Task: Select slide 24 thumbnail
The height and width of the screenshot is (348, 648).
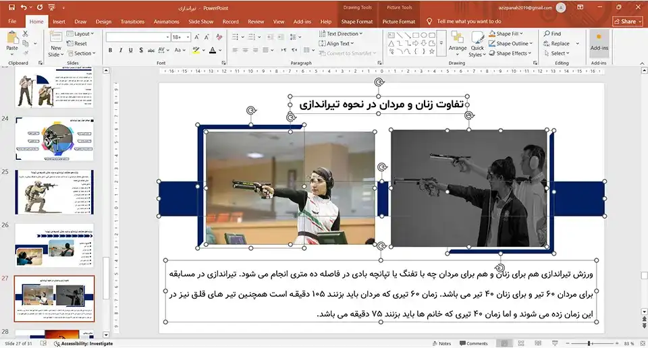Action: pyautogui.click(x=54, y=139)
